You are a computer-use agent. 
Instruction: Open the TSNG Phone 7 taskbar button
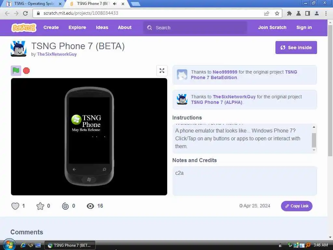coord(70,245)
